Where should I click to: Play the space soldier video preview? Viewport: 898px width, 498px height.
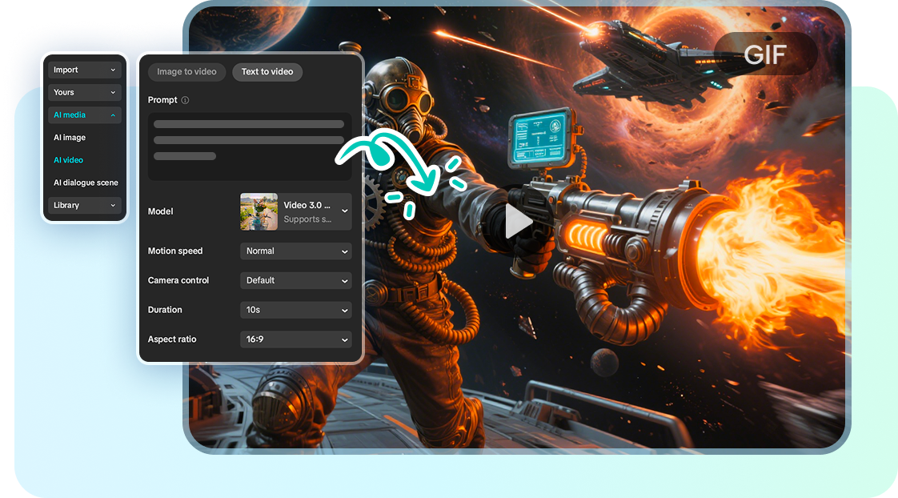tap(519, 221)
